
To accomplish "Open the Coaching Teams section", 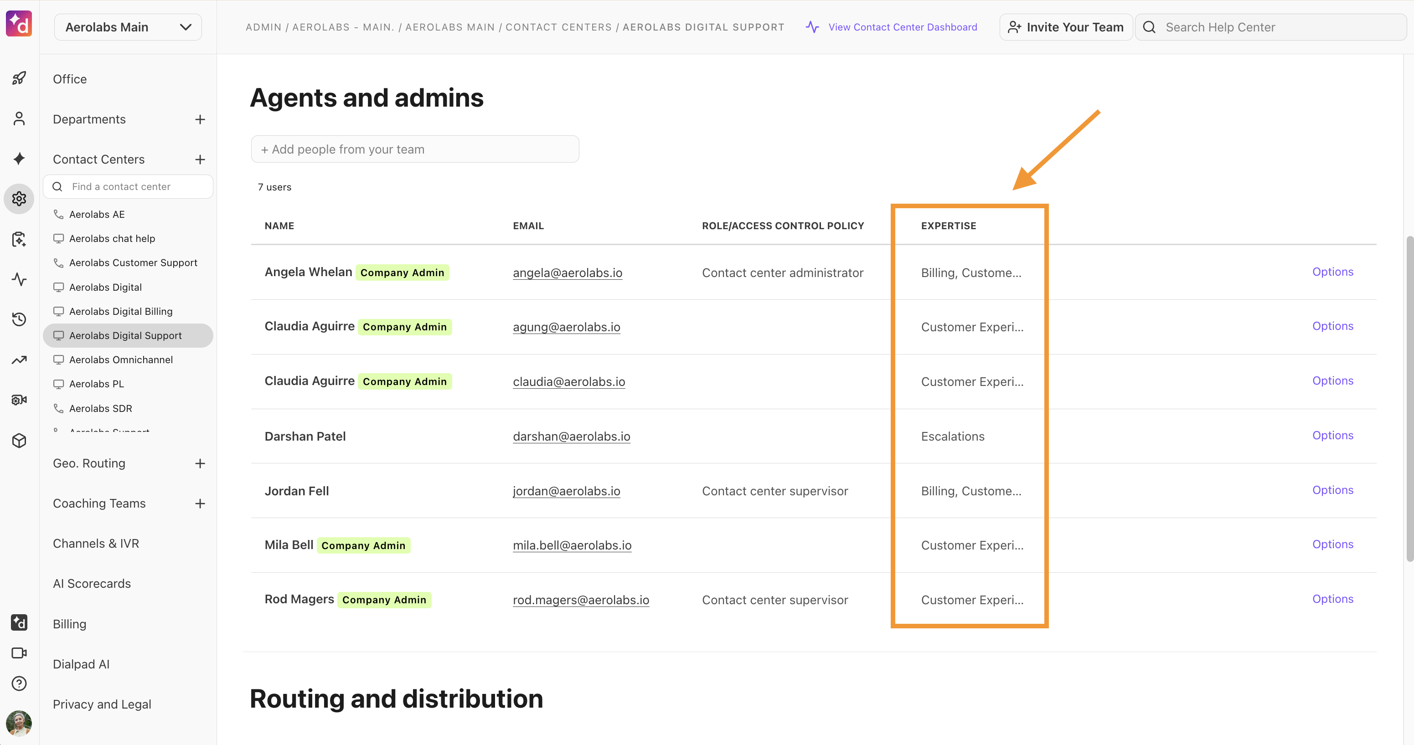I will point(99,503).
